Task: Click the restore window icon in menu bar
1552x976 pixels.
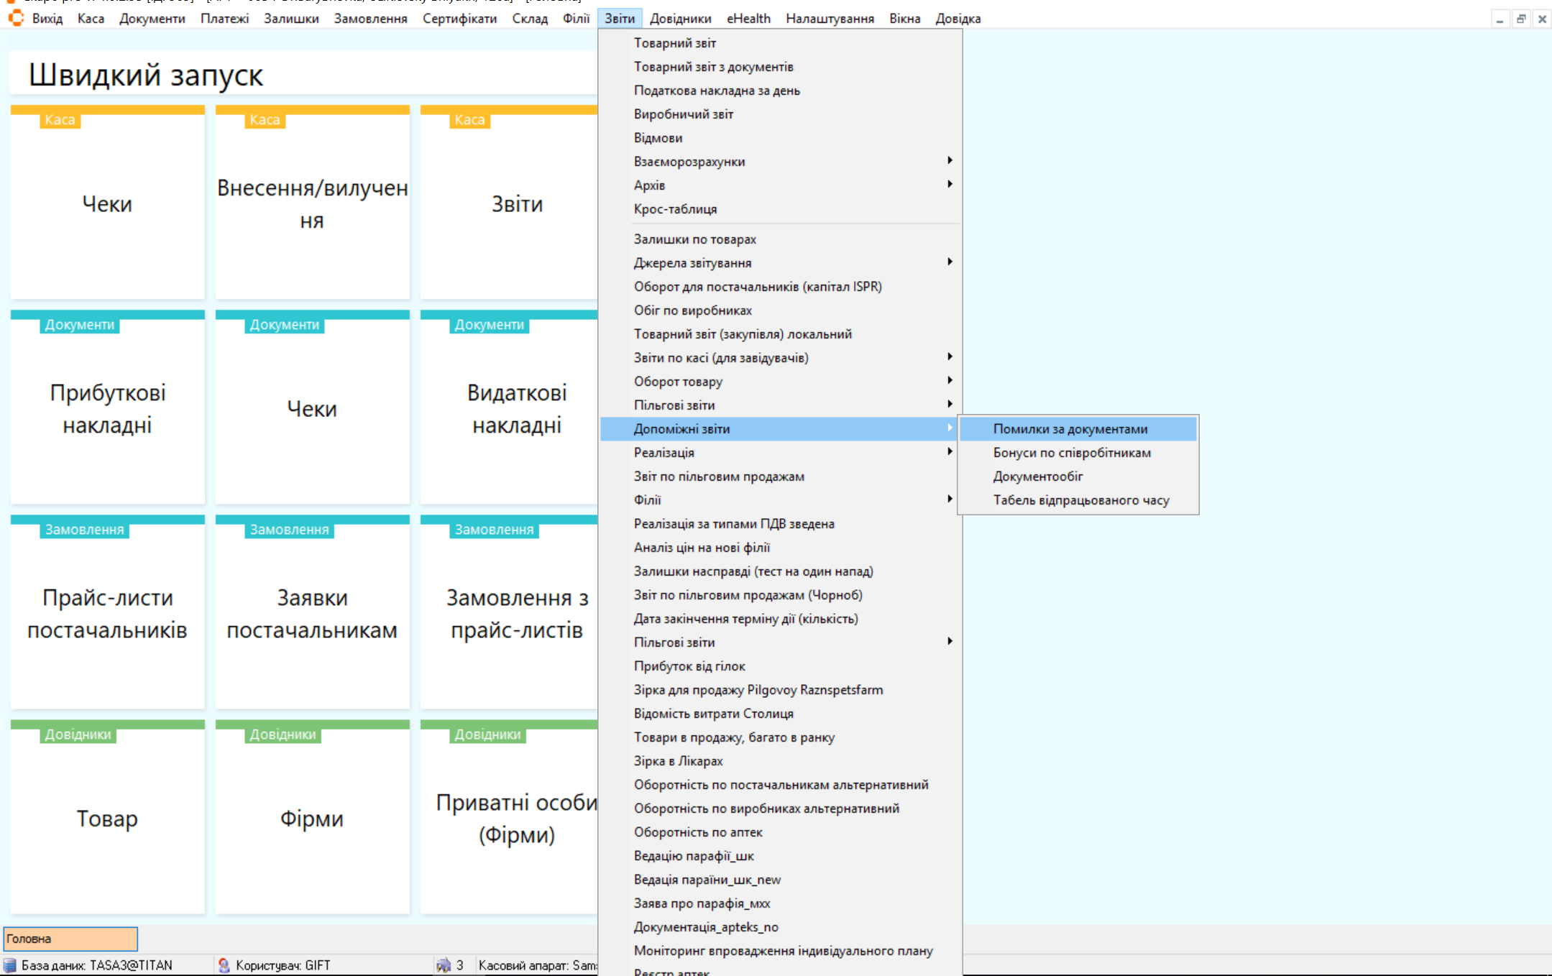Action: pos(1520,19)
